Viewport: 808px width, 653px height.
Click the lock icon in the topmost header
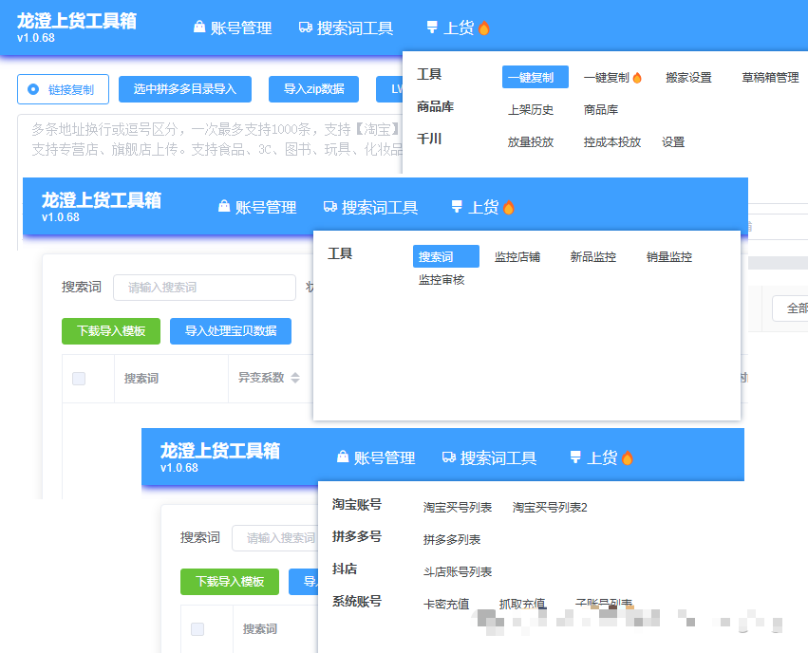coord(199,28)
